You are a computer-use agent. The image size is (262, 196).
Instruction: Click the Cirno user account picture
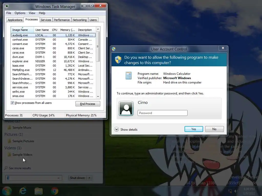click(126, 108)
